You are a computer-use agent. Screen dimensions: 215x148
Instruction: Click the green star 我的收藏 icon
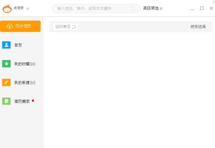[x=6, y=64]
